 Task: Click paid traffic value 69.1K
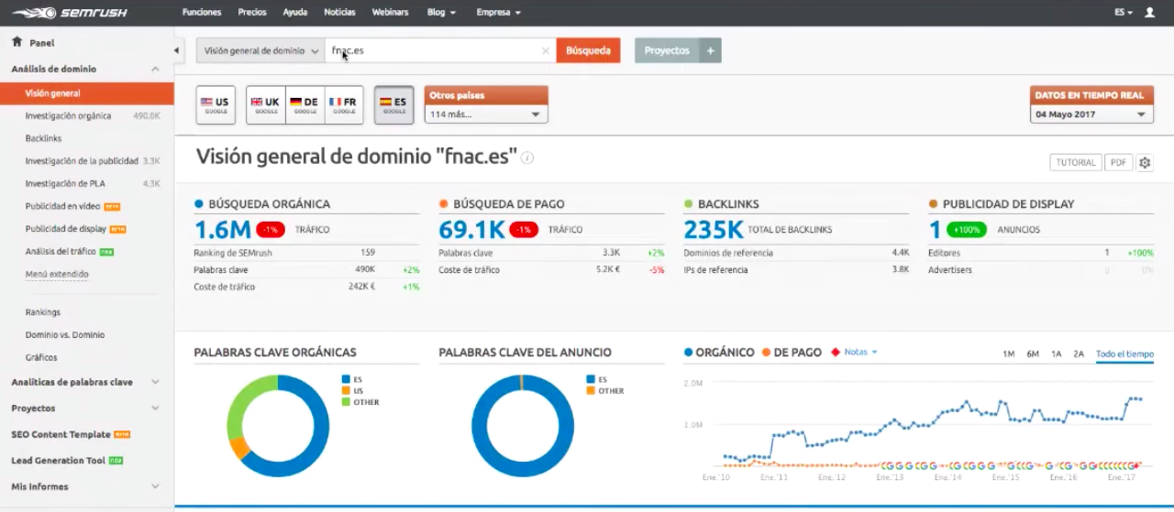(471, 230)
